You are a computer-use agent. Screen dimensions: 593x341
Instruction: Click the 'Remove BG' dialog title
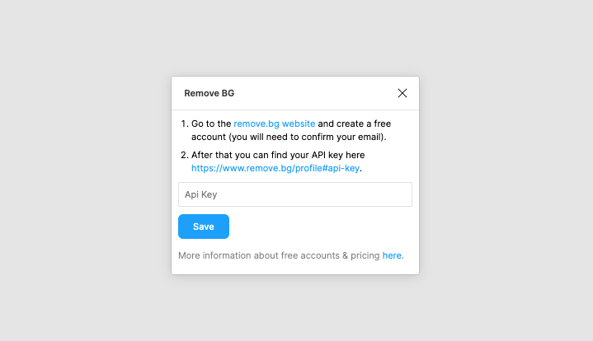209,93
